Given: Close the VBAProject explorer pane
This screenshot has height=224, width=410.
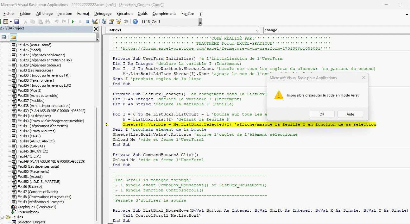Looking at the screenshot, I should point(96,29).
